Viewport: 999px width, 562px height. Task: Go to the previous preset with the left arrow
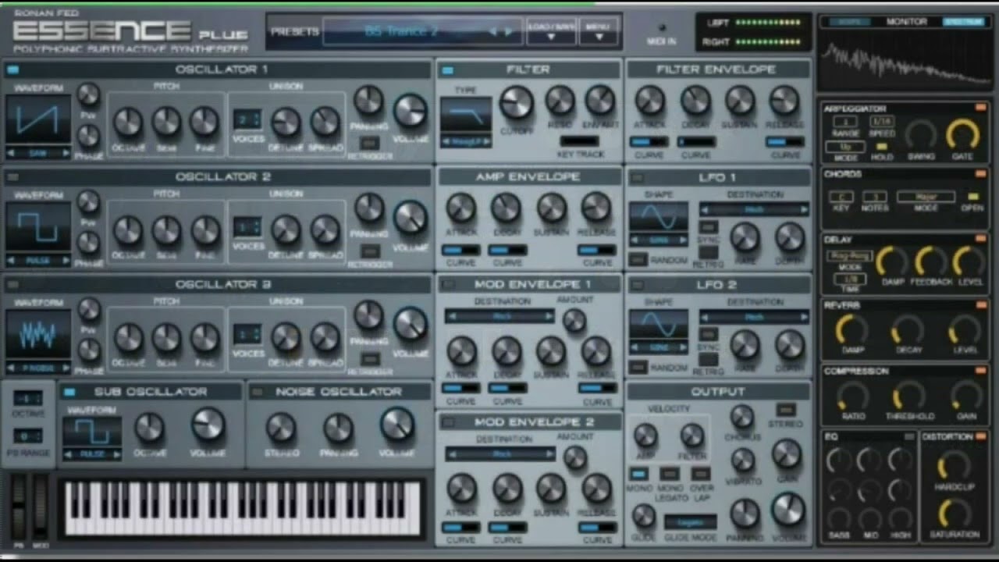pos(493,32)
